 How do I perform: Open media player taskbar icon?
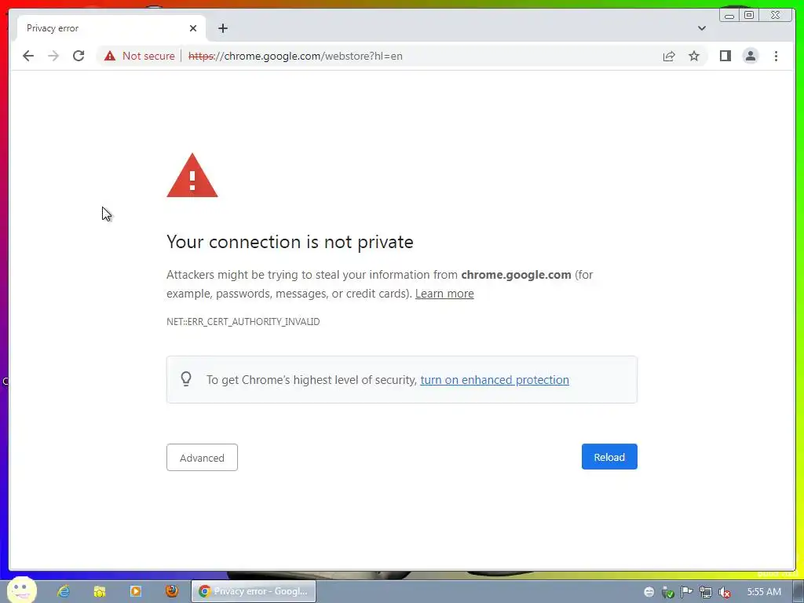135,591
